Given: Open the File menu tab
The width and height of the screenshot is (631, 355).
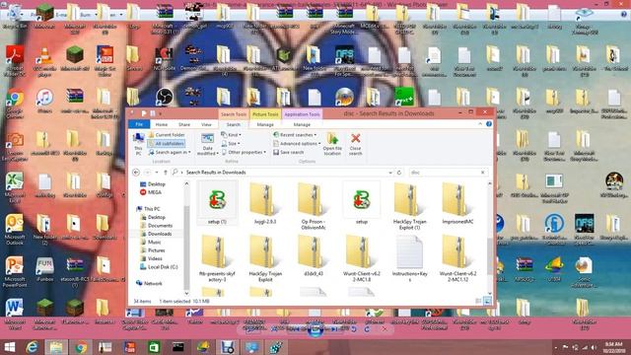Looking at the screenshot, I should point(139,124).
